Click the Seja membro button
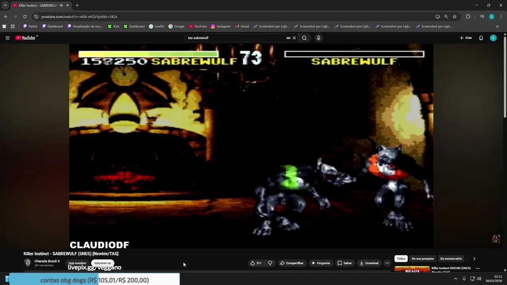The width and height of the screenshot is (507, 285). pyautogui.click(x=77, y=263)
